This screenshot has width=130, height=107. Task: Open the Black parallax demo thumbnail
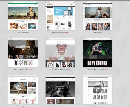point(60,89)
